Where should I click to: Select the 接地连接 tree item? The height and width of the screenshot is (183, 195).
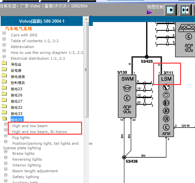point(18,77)
